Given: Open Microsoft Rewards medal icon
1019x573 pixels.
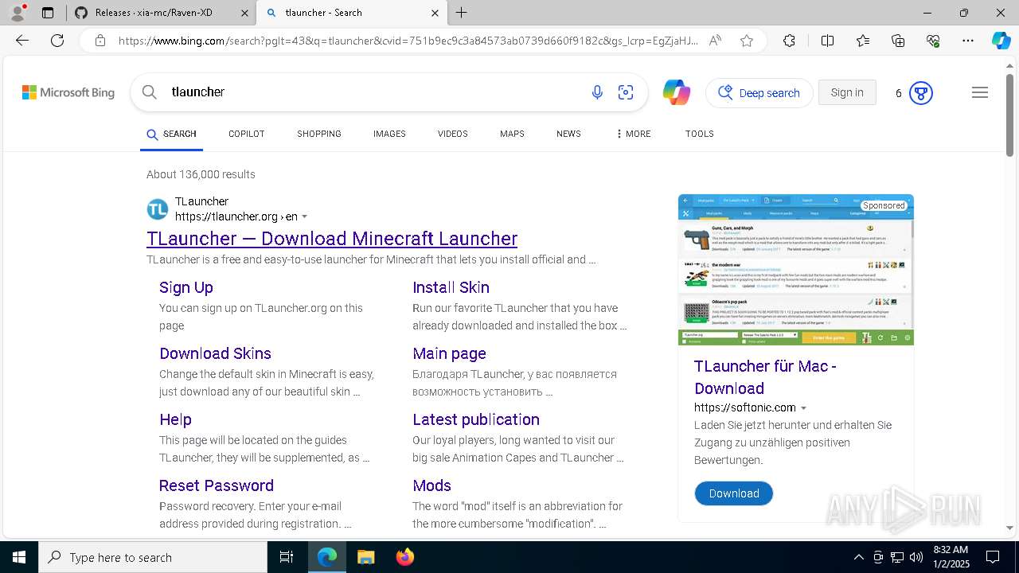Looking at the screenshot, I should pos(921,93).
